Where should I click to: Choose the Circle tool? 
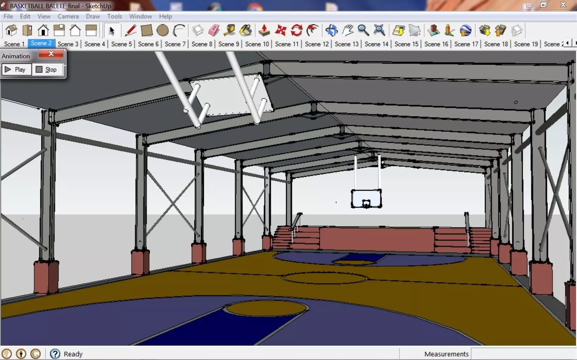pos(162,31)
